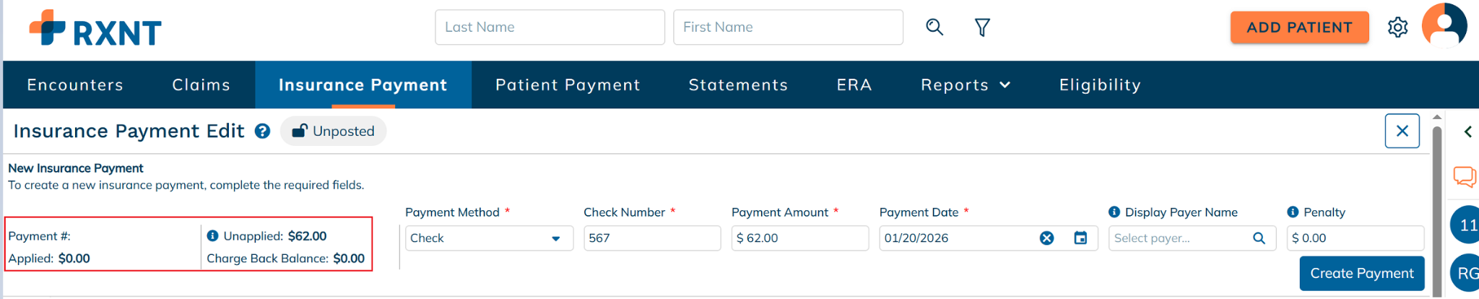Clear the Payment Date value
This screenshot has height=299, width=1479.
pyautogui.click(x=1046, y=238)
